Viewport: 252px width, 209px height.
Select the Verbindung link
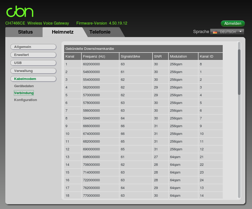[24, 93]
